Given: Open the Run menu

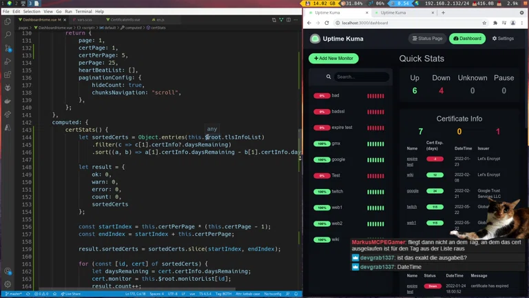Looking at the screenshot, I should coord(68,12).
